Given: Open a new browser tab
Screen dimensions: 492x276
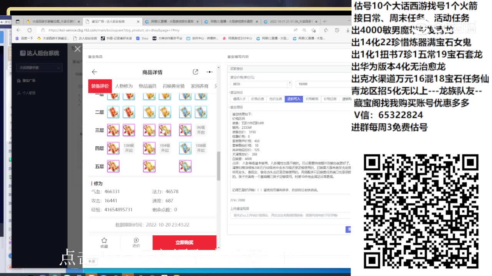Looking at the screenshot, I should pyautogui.click(x=325, y=21).
